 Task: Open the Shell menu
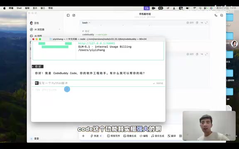pos(19,8)
